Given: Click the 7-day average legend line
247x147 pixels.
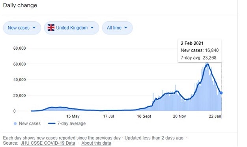Looking at the screenshot, I should 52,123.
